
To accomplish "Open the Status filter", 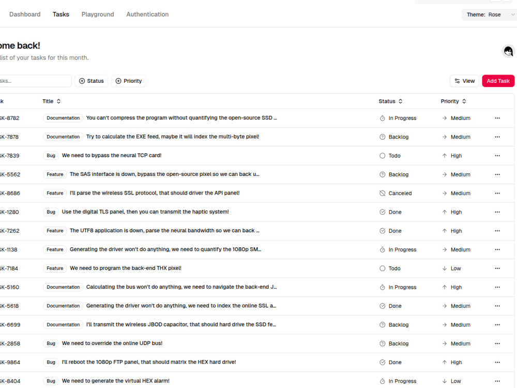I will [92, 81].
